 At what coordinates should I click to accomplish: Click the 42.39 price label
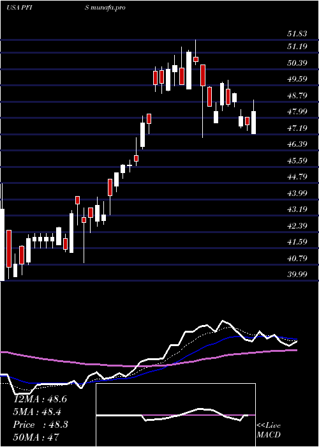coord(297,226)
